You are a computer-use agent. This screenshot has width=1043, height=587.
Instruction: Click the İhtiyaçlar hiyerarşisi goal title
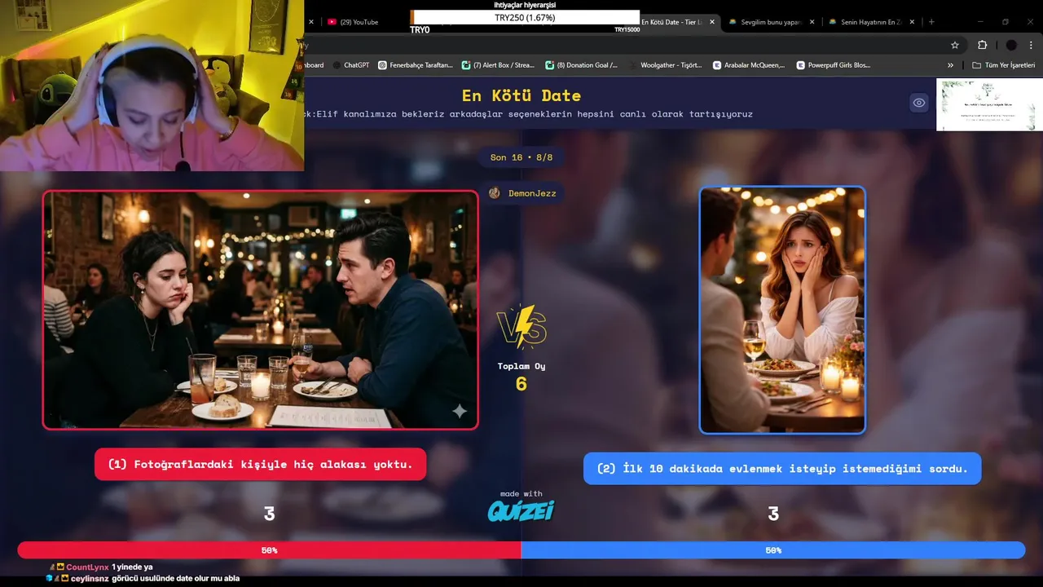[x=525, y=5]
